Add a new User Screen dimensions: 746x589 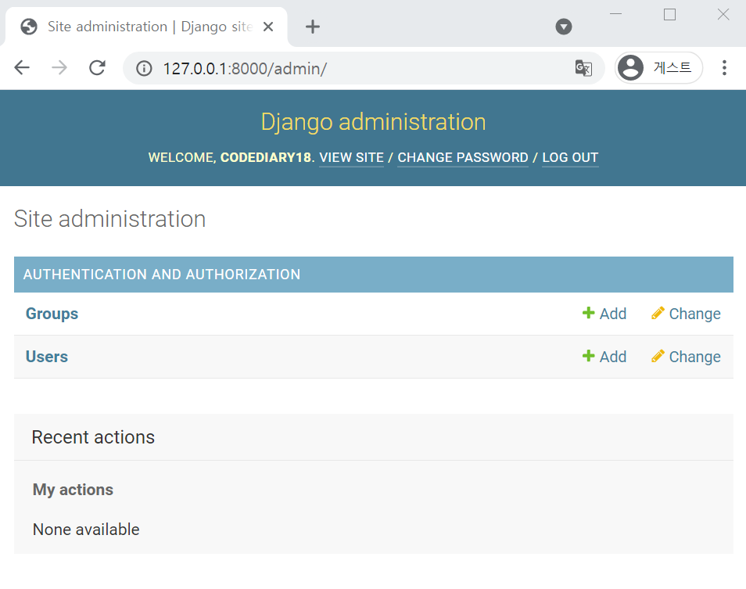[604, 357]
